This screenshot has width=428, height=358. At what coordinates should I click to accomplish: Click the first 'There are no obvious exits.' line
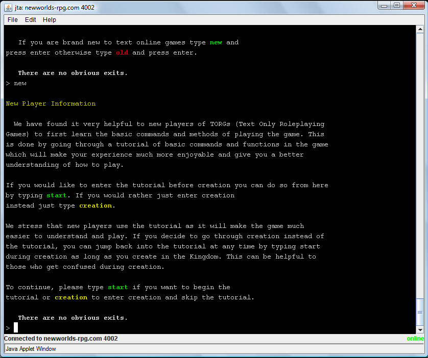tap(73, 73)
